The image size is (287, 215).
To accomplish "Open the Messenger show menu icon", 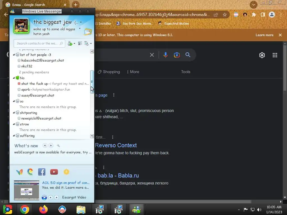I will 87,43.
